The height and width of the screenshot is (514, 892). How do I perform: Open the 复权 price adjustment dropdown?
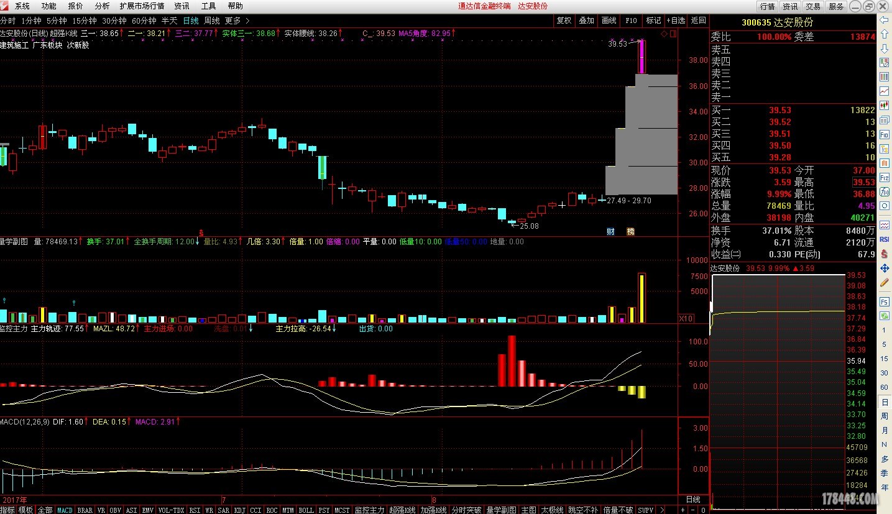(564, 21)
